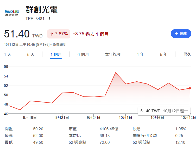Click the 10月6日 axis label
This screenshot has width=196, height=150.
[x=157, y=118]
